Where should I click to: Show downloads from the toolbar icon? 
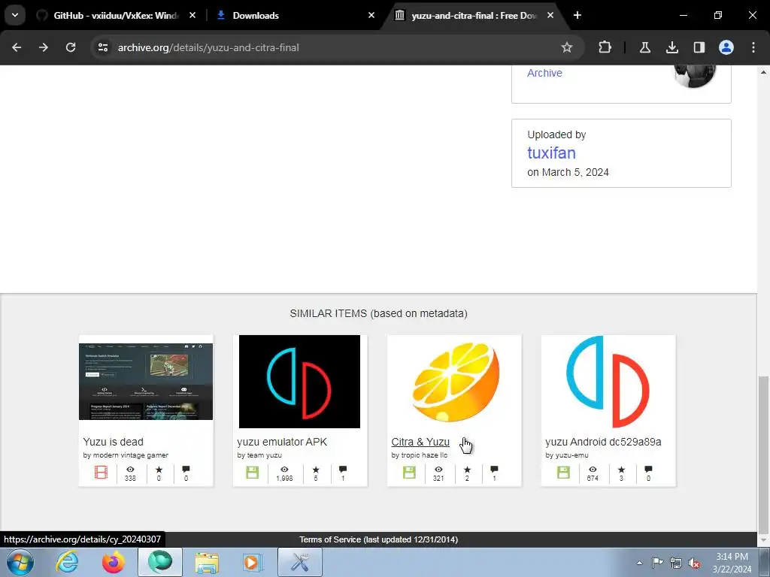(x=671, y=47)
